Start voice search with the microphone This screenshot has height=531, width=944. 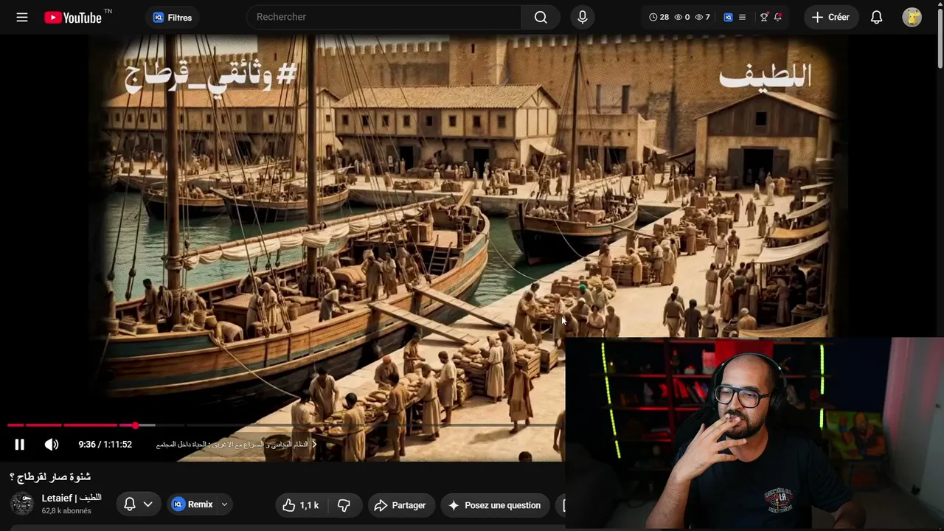pos(583,17)
